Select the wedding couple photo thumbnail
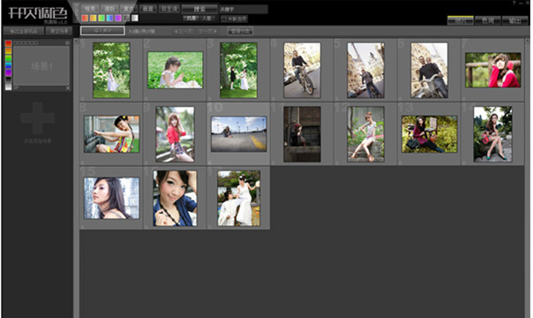This screenshot has height=318, width=533. tap(238, 198)
